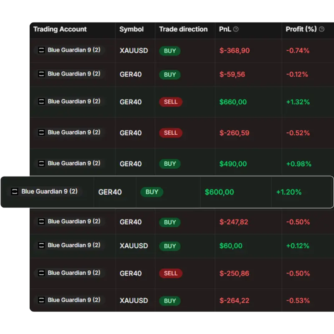Click the info icon beside the PnL header

point(236,29)
